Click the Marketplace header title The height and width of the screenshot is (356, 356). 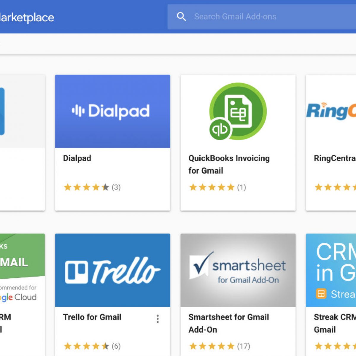(x=27, y=18)
